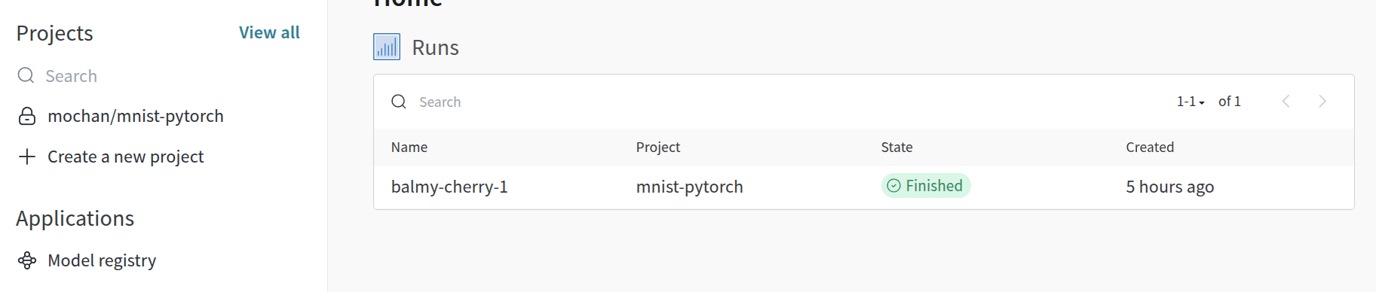Viewport: 1376px width, 292px height.
Task: Open Model registry application
Action: click(102, 260)
